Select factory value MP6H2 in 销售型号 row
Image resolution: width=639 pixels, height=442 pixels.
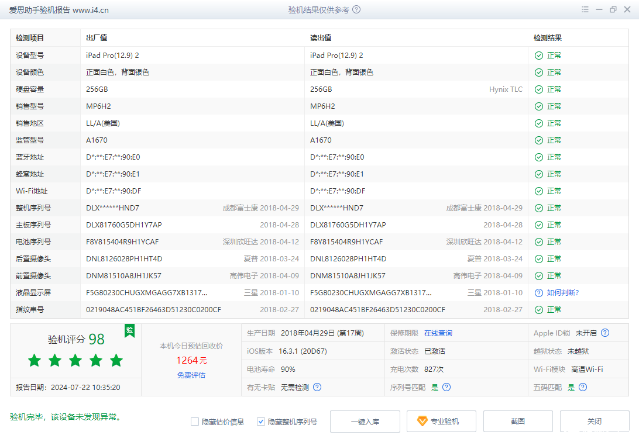click(98, 106)
